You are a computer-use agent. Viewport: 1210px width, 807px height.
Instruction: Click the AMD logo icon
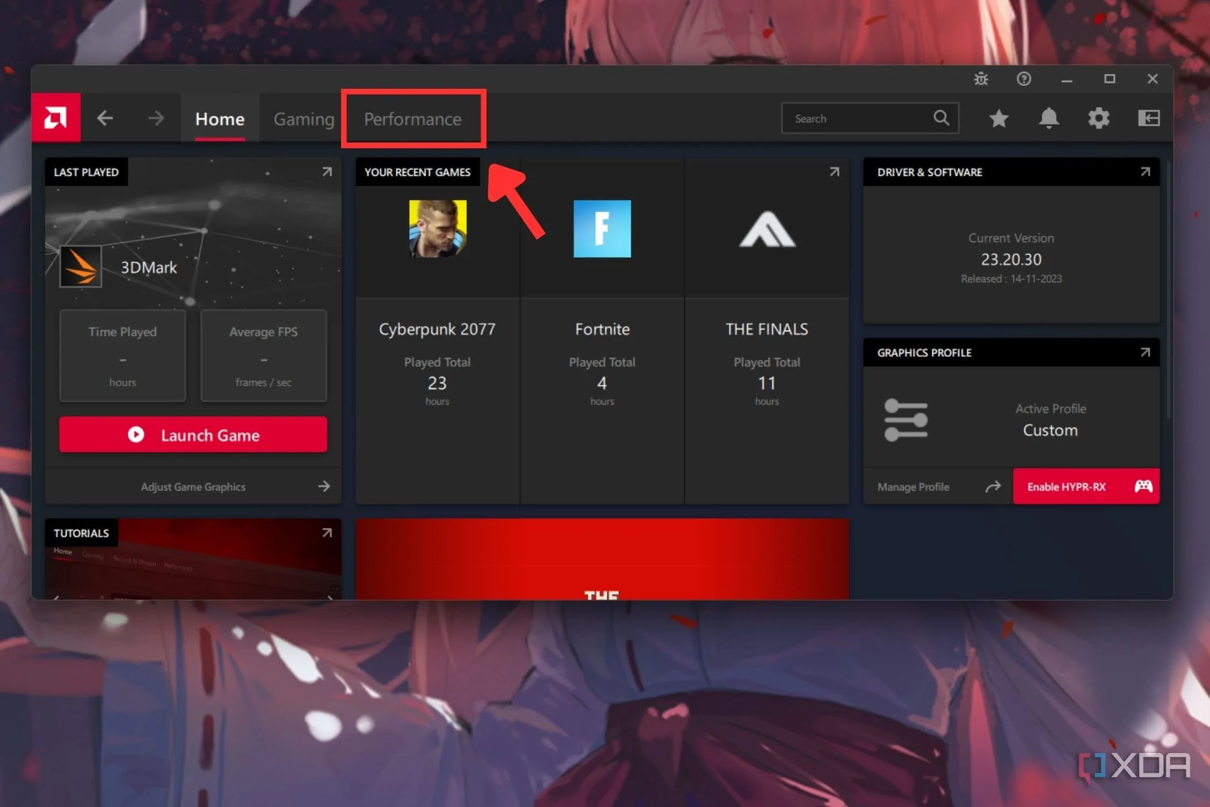coord(56,118)
